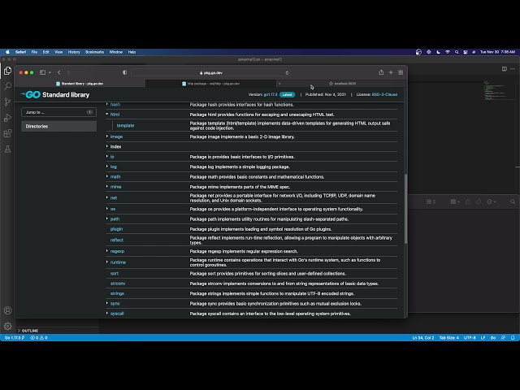Click the go1.17.3 version link
520x390 pixels.
tap(271, 94)
